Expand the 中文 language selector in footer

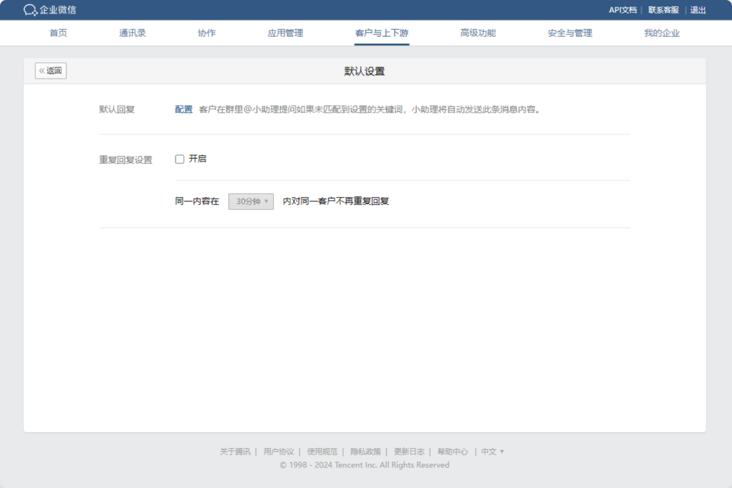(x=492, y=451)
